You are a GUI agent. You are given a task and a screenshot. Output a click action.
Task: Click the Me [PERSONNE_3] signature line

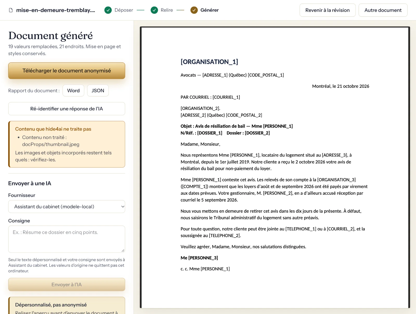[x=199, y=258]
